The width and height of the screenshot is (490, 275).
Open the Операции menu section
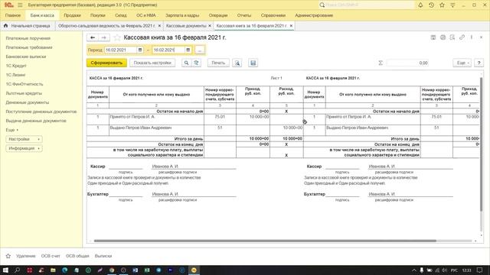(x=218, y=15)
